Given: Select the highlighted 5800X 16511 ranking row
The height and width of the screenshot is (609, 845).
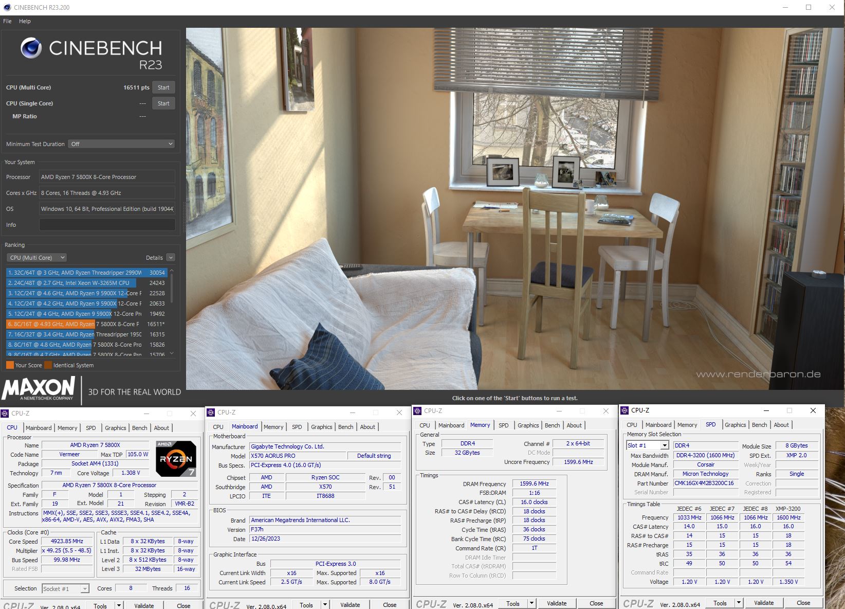Looking at the screenshot, I should tap(86, 324).
